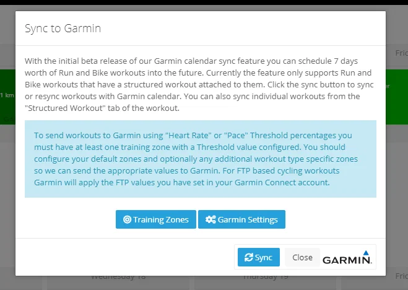The image size is (408, 290).
Task: Click the green workout tile behind the dialog's right edge
Action: (x=397, y=97)
